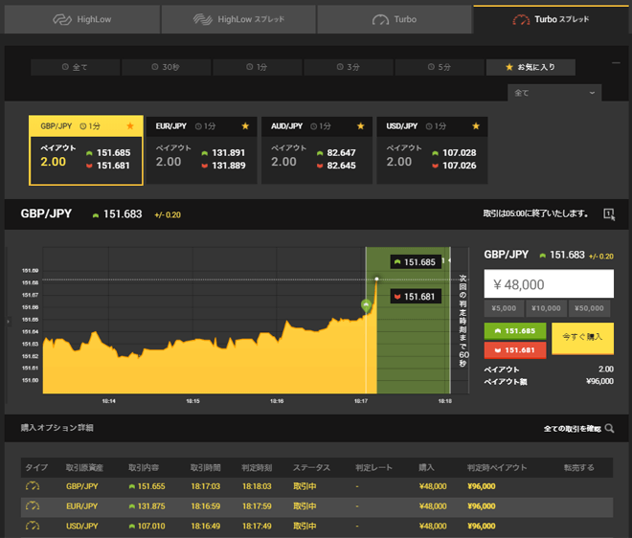632x538 pixels.
Task: Select the Turbo スプレッド tab
Action: (x=551, y=19)
